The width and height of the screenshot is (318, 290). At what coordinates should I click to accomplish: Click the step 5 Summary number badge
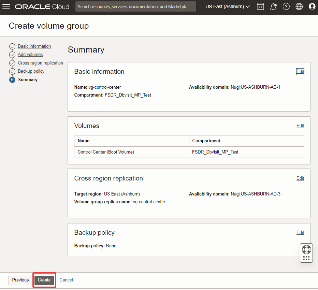click(12, 80)
